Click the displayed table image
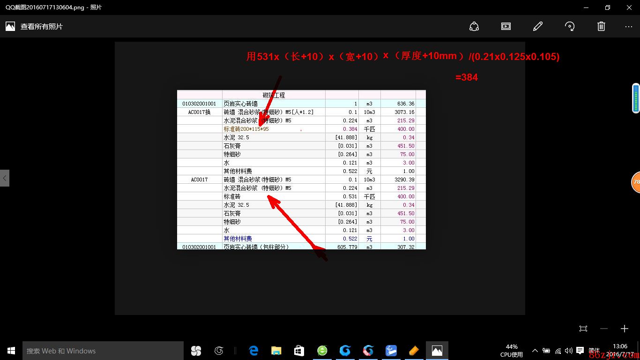640x360 pixels. (x=301, y=170)
